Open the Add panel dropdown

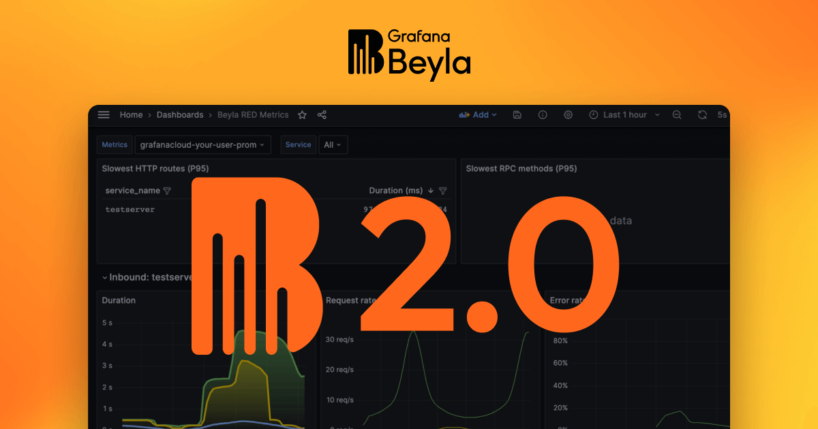pos(478,115)
